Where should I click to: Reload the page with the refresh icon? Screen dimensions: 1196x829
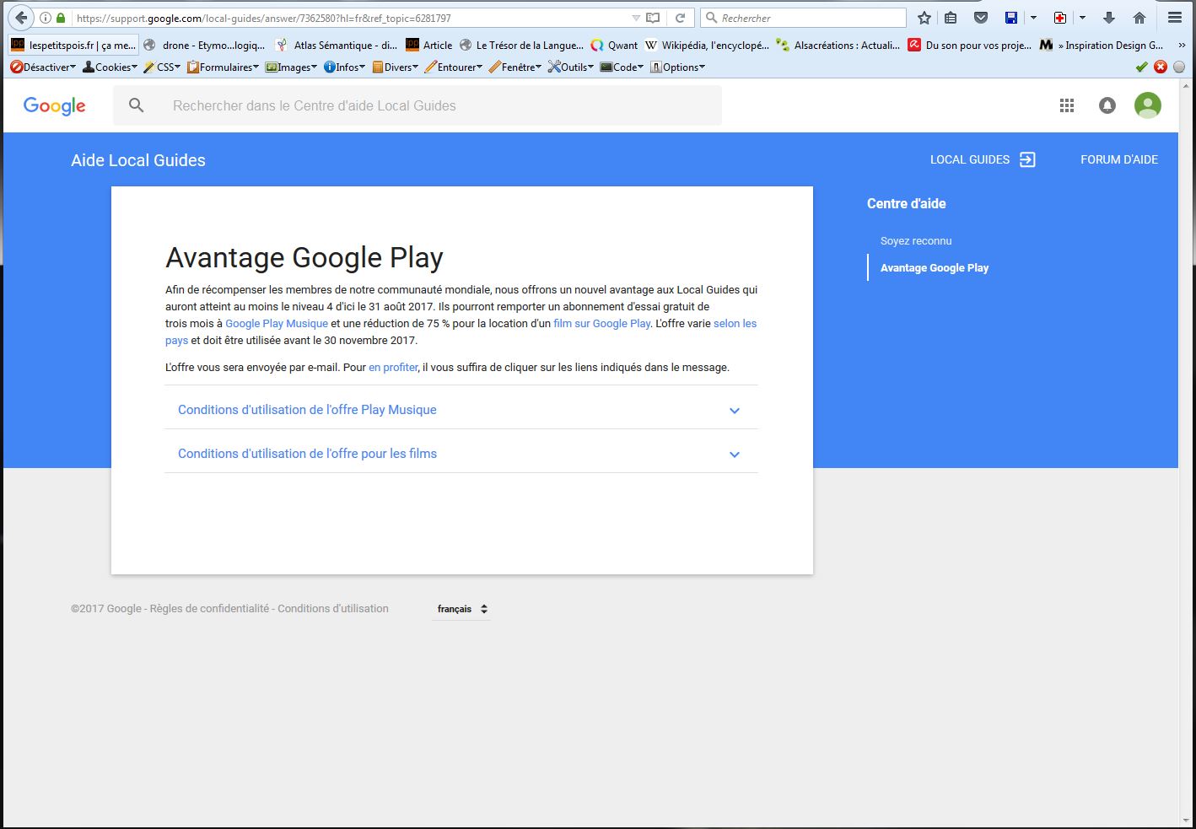(x=680, y=18)
